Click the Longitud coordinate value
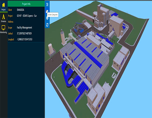Screen dimensions: 152x118 pos(25,39)
